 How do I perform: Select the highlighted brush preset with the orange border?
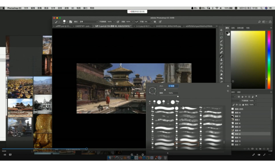(x=186, y=144)
